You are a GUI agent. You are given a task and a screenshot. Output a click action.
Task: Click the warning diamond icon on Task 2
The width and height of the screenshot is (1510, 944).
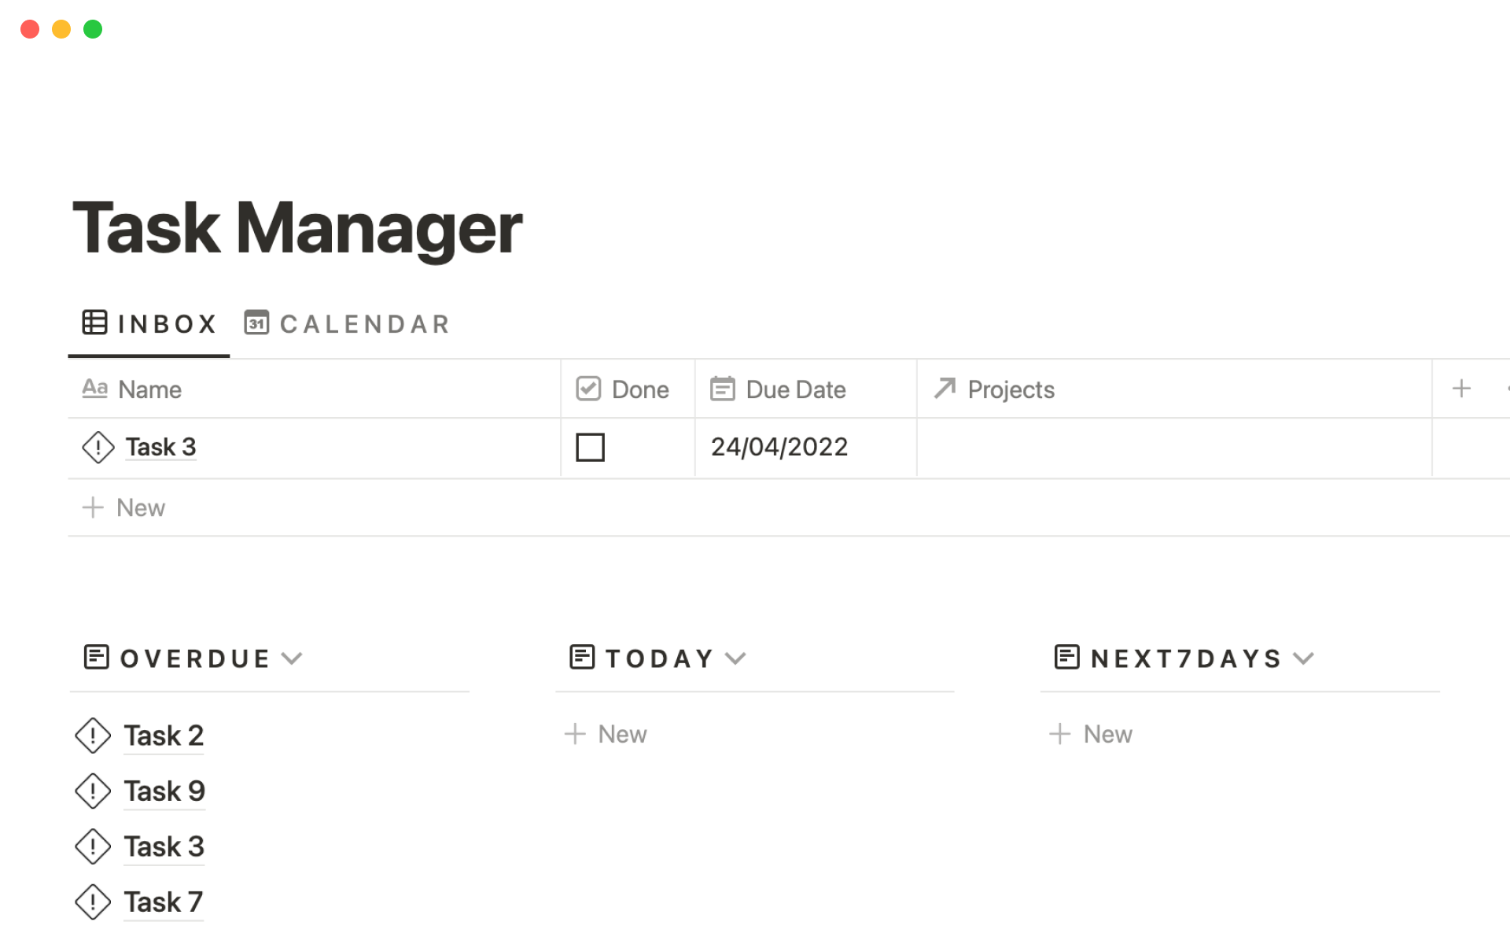pyautogui.click(x=94, y=736)
